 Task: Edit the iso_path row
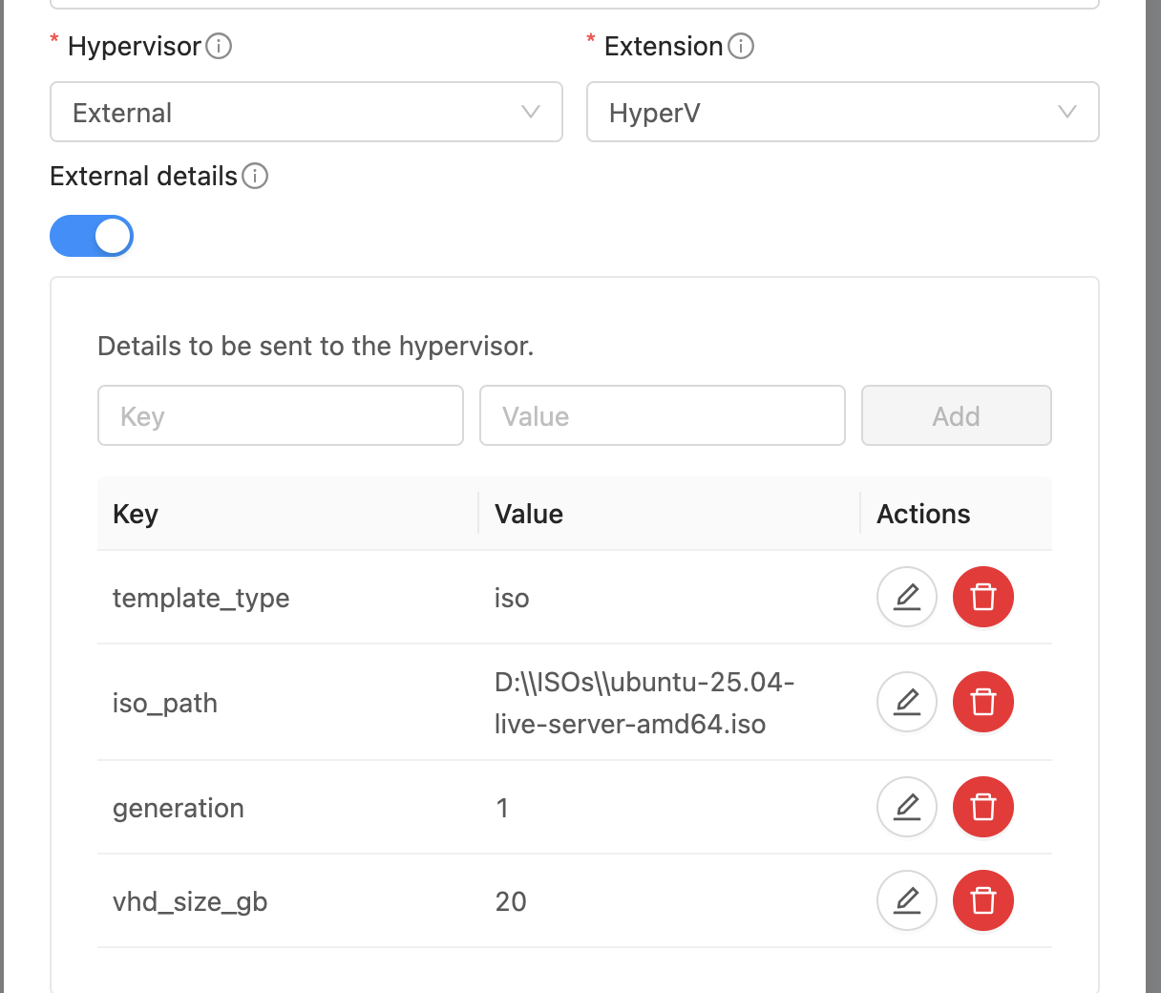(x=906, y=703)
